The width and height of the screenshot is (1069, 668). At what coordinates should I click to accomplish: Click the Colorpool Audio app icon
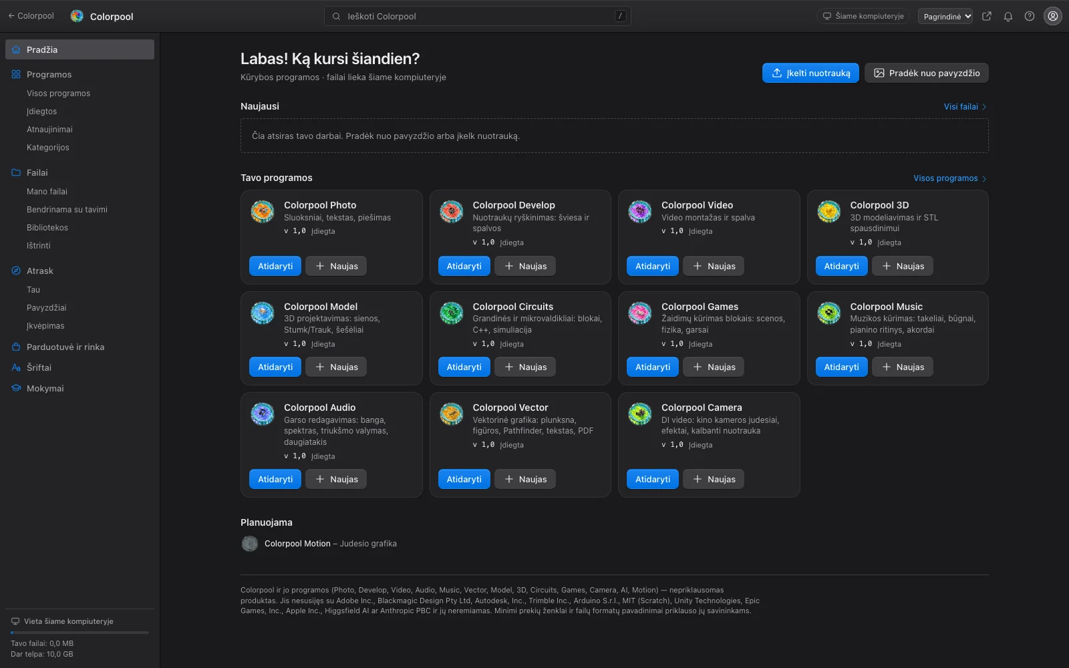(263, 414)
